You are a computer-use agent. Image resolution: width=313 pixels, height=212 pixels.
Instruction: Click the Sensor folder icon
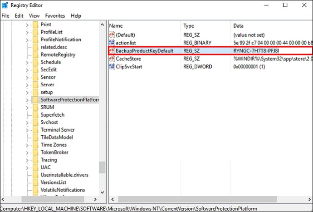35,77
